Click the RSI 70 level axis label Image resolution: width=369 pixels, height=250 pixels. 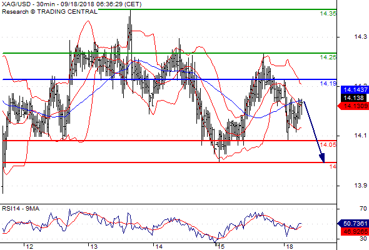[363, 209]
